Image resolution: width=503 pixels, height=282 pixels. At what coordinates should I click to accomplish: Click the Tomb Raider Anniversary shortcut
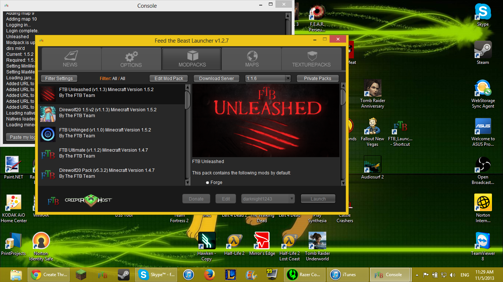(372, 94)
